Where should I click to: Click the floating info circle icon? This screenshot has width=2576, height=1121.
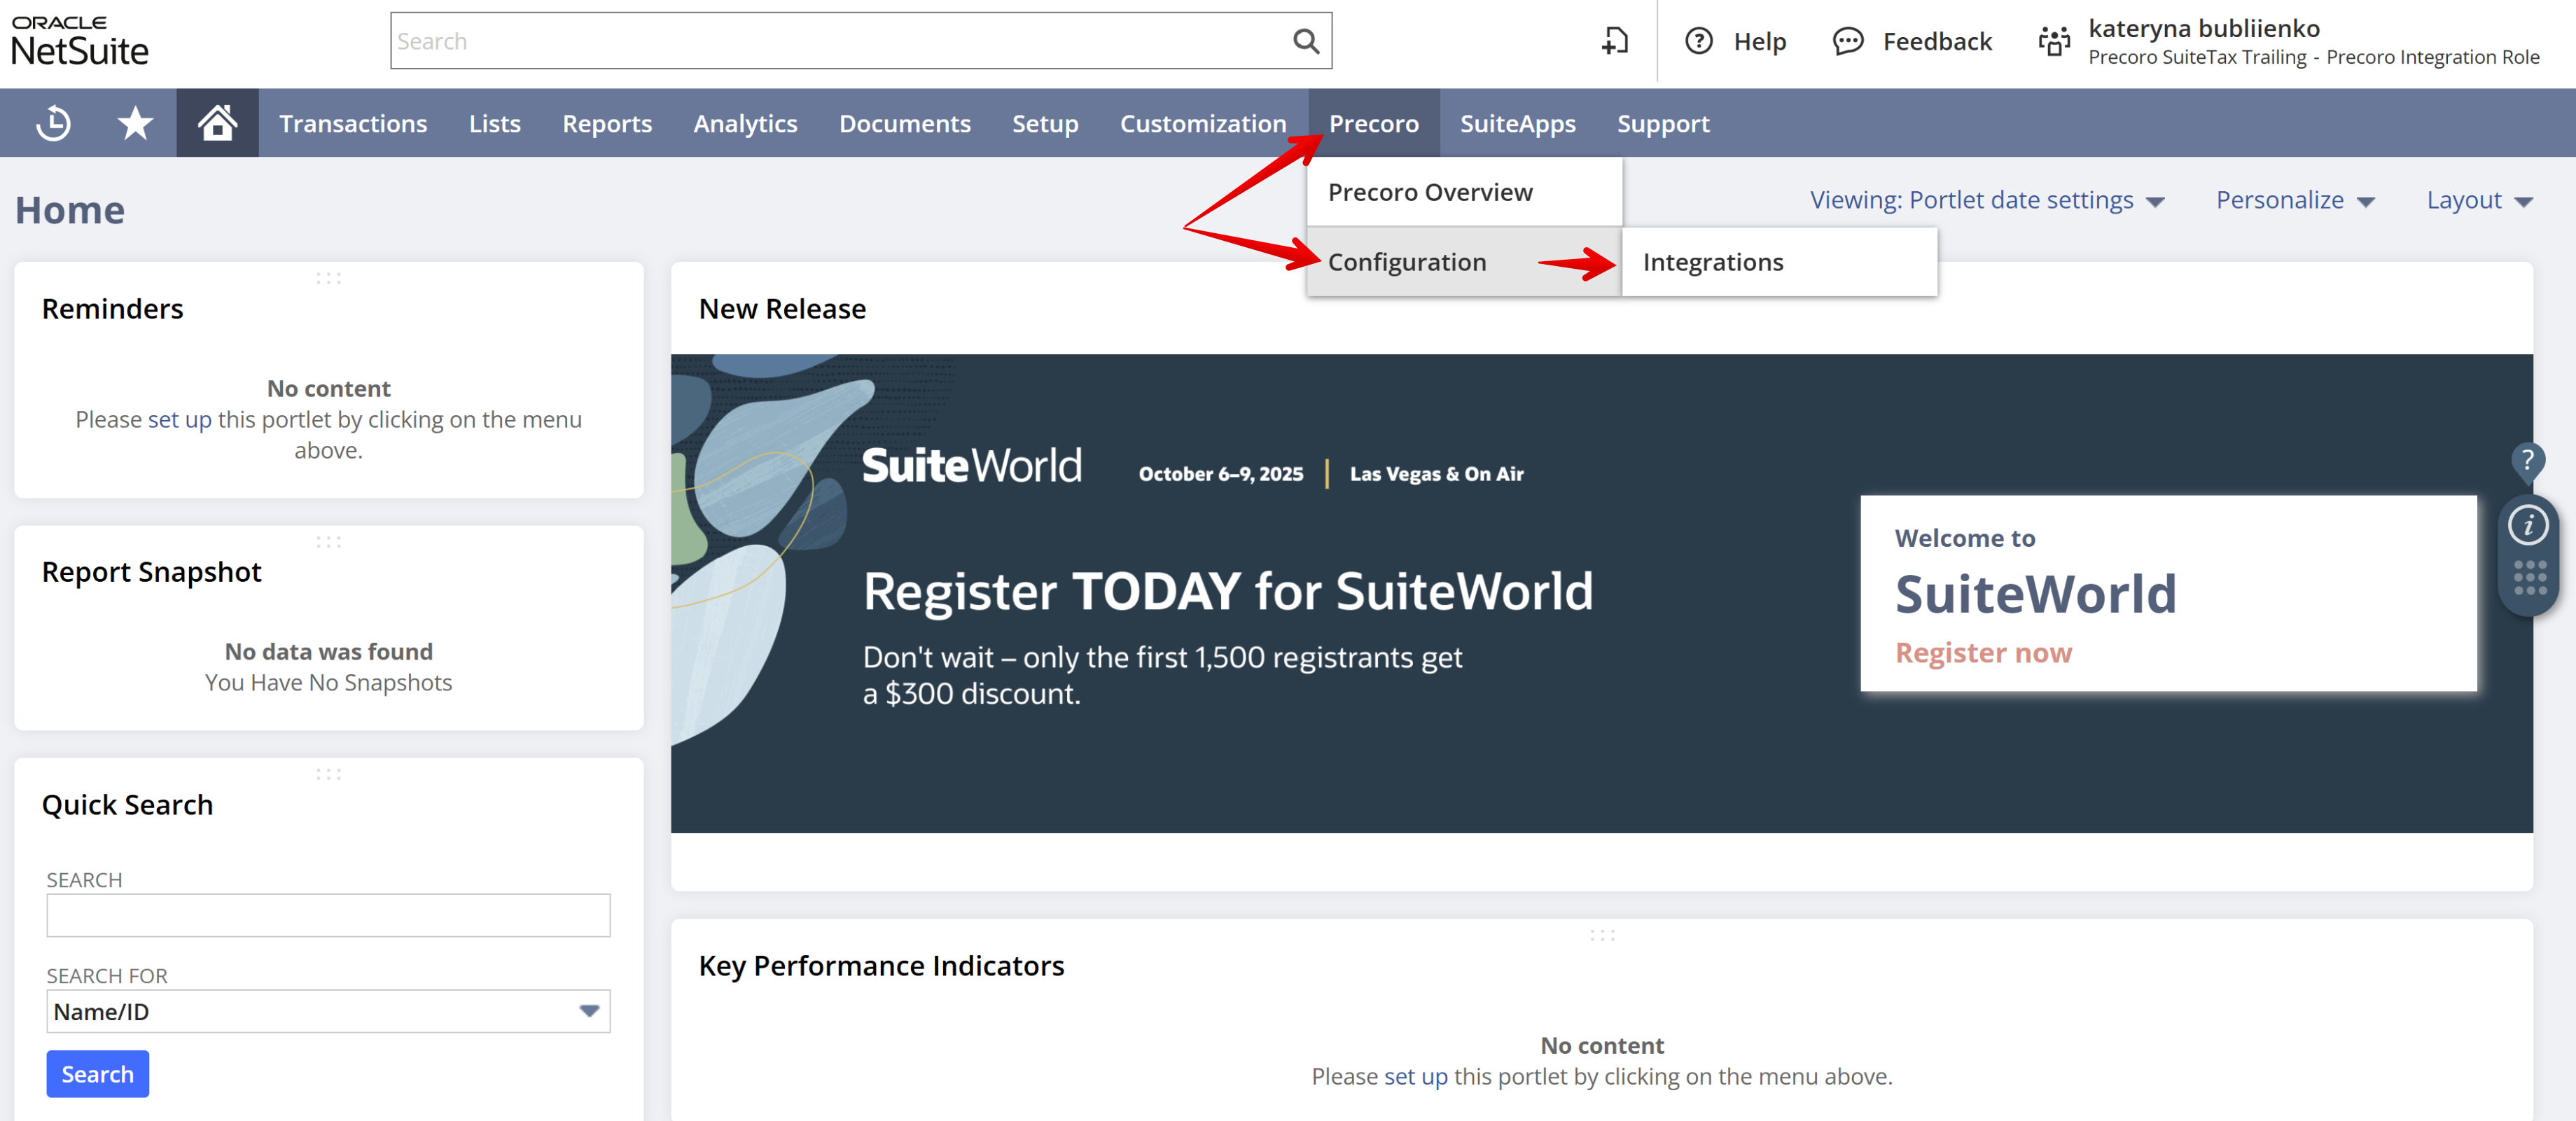click(2527, 525)
